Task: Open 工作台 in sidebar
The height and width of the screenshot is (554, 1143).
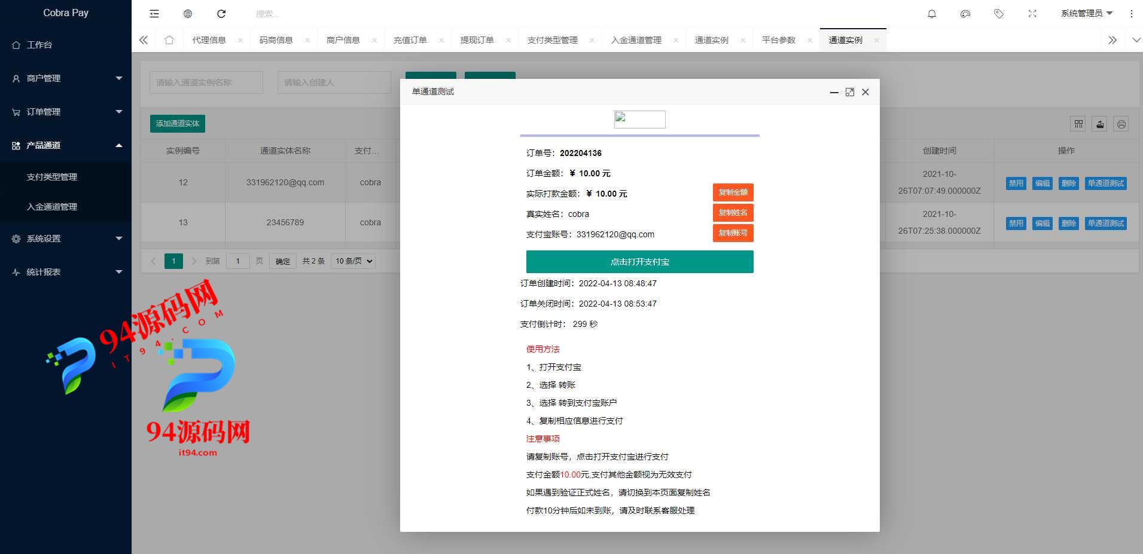Action: [x=66, y=45]
